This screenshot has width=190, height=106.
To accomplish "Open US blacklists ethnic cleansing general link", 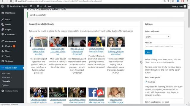I will coord(77,101).
